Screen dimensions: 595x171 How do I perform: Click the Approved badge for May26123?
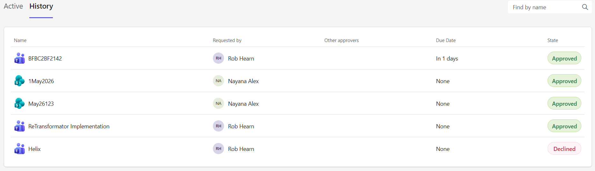[564, 103]
